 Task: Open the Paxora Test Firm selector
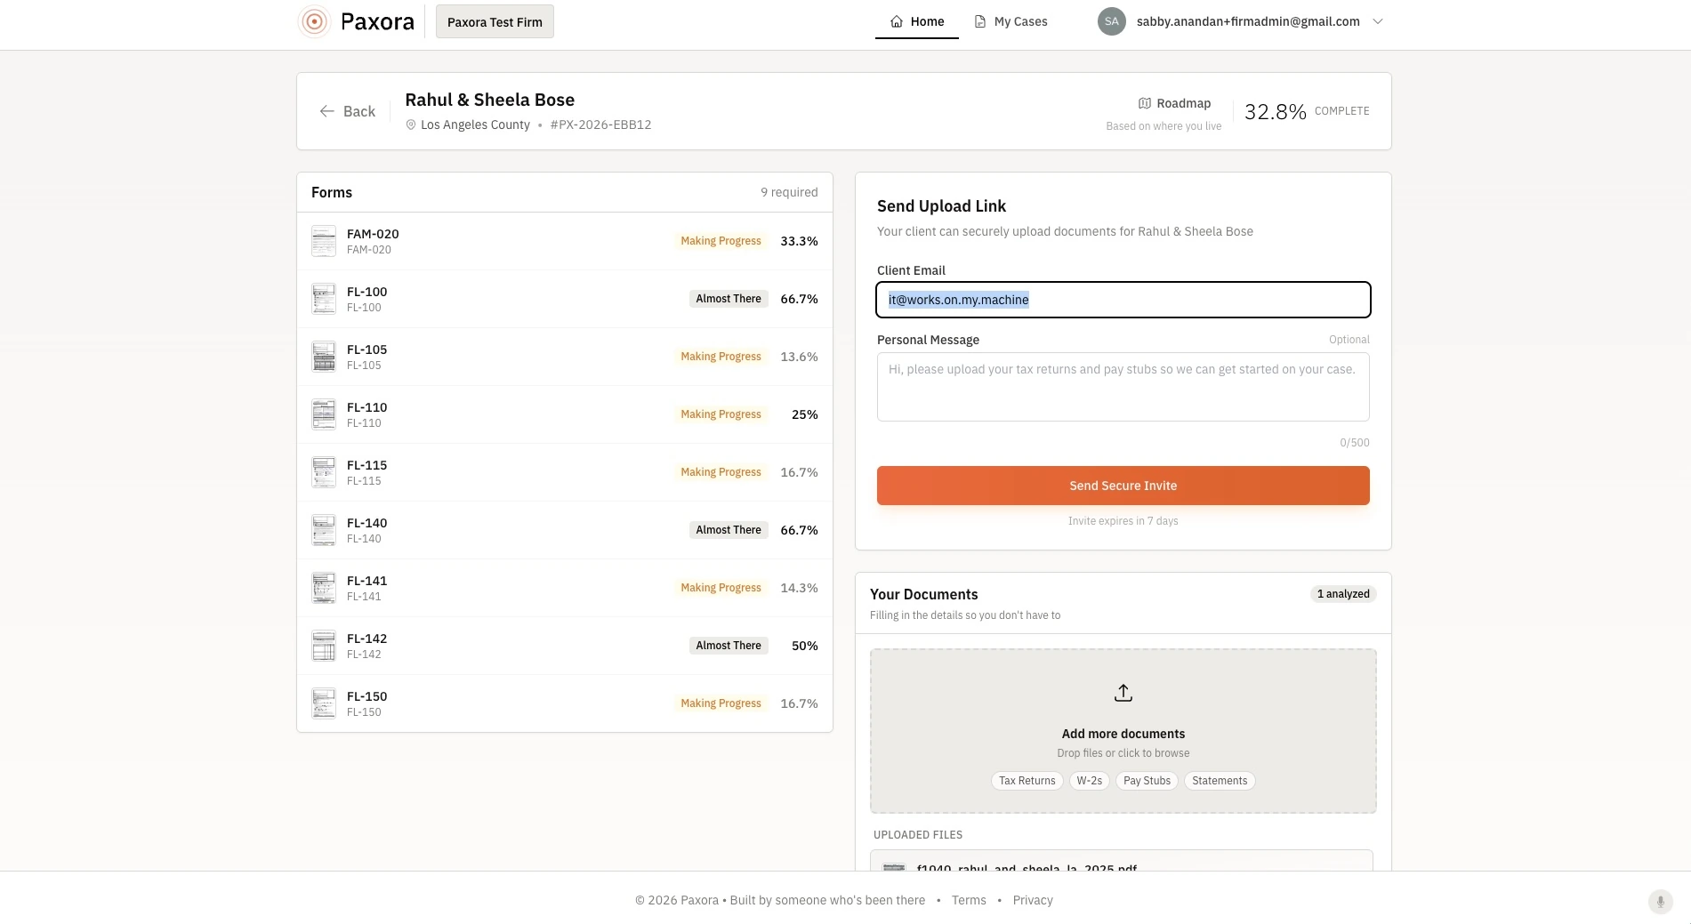tap(495, 21)
